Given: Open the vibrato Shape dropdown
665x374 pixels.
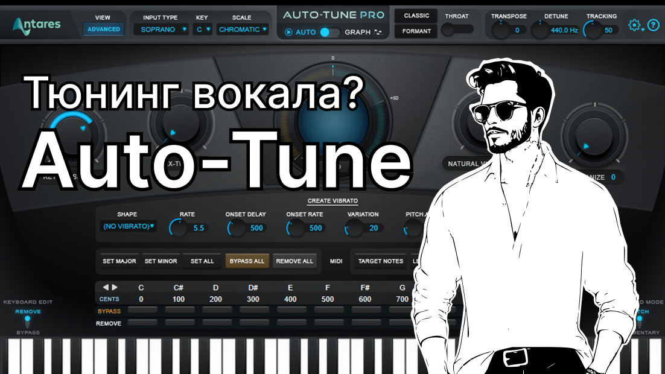Looking at the screenshot, I should [x=128, y=226].
